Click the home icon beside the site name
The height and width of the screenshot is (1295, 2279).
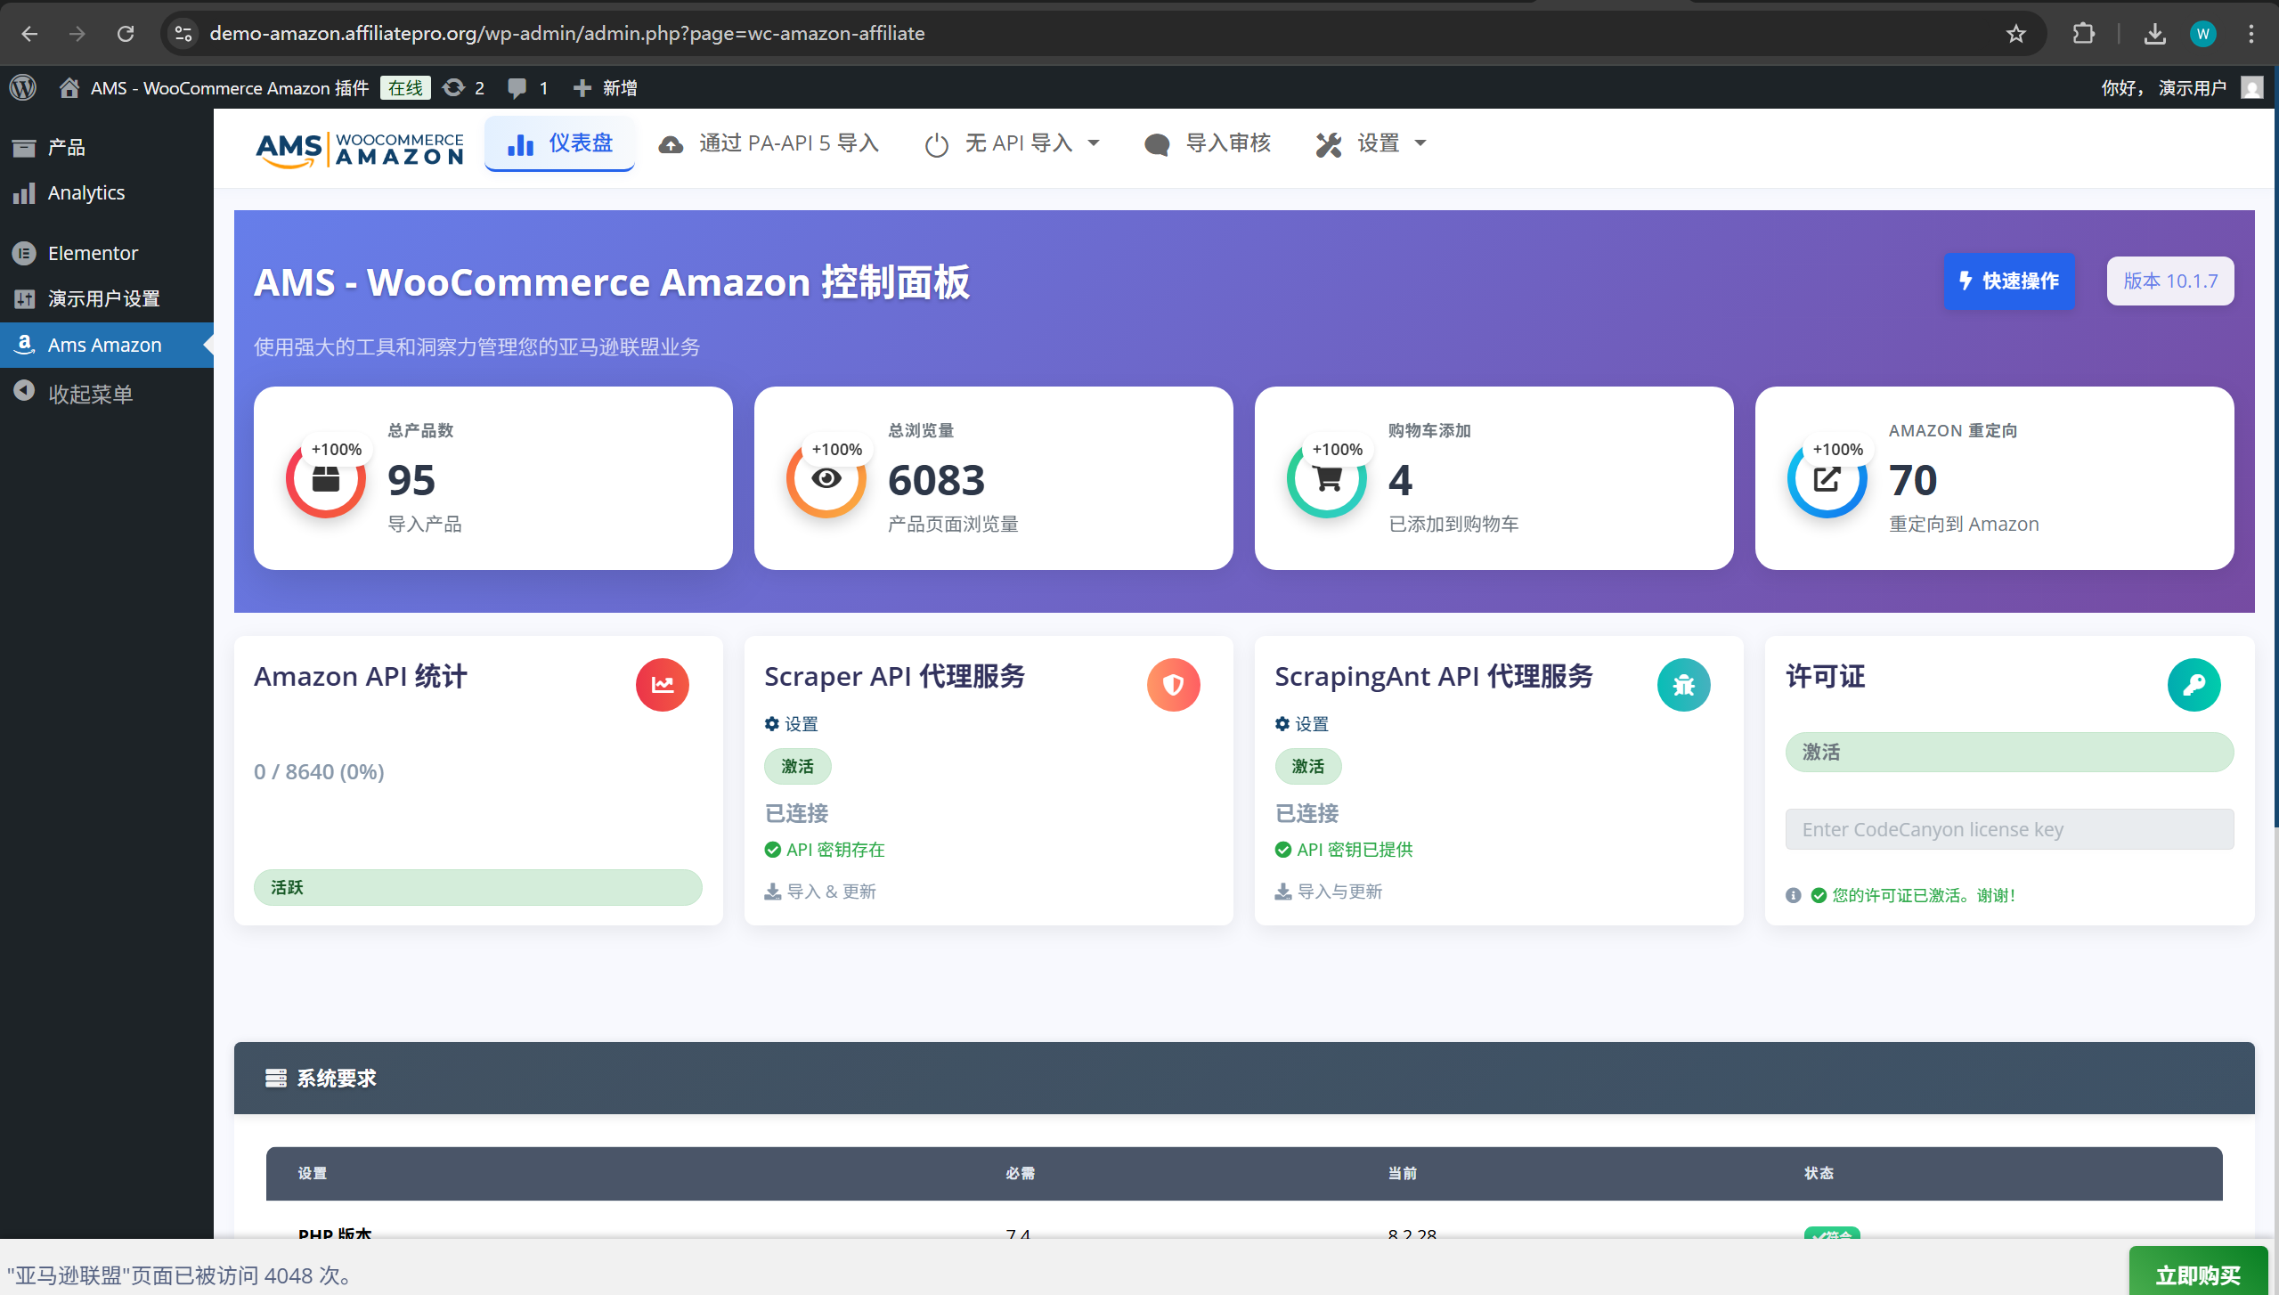[69, 87]
